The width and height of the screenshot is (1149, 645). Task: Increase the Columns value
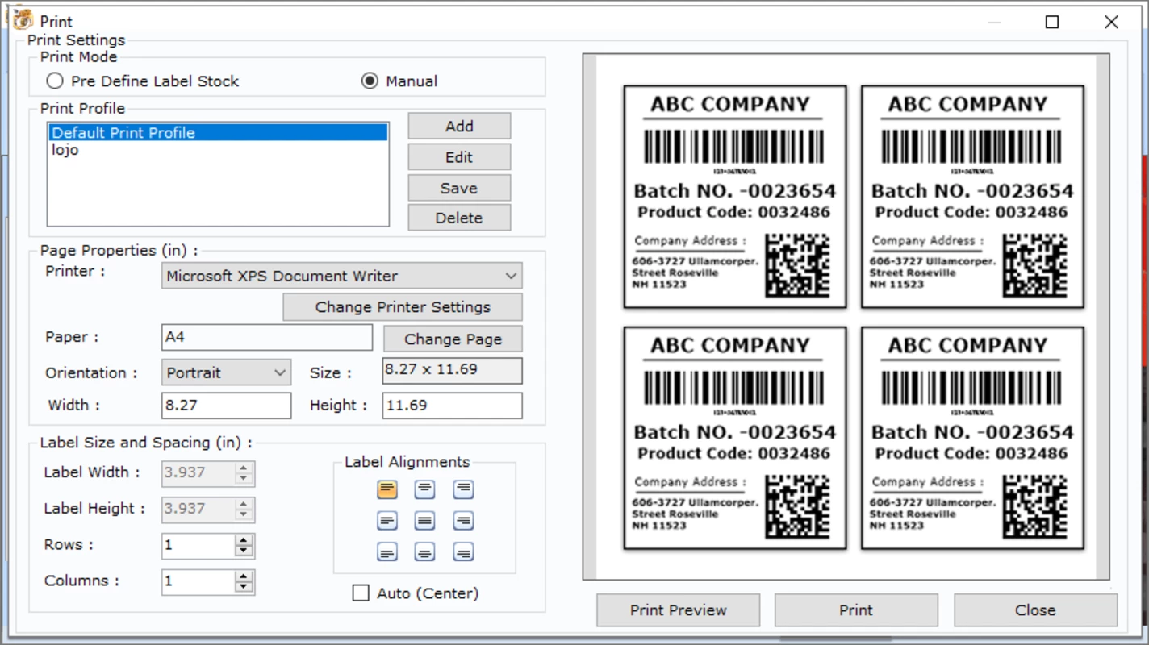point(244,576)
